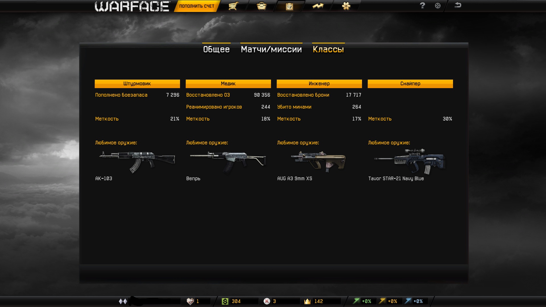
Task: Click the Tavor STAR-21 Navy Blue weapon image
Action: click(410, 161)
